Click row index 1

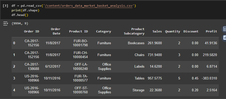(x=14, y=55)
